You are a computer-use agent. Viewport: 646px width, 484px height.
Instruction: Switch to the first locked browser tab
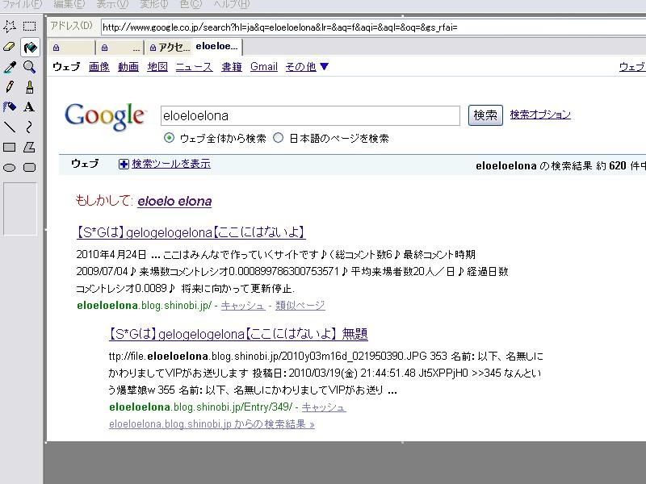pos(71,48)
